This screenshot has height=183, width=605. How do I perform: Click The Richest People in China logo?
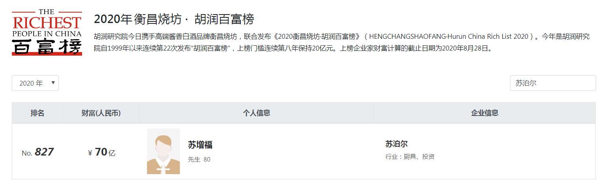pos(47,32)
